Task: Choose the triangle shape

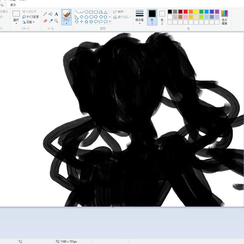Action: (105, 12)
